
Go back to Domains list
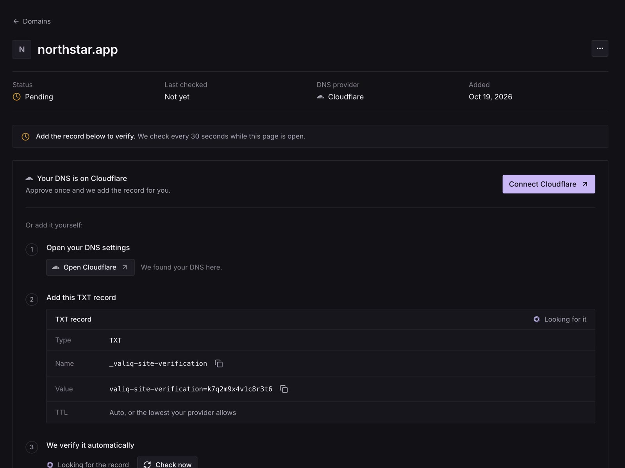click(x=32, y=21)
